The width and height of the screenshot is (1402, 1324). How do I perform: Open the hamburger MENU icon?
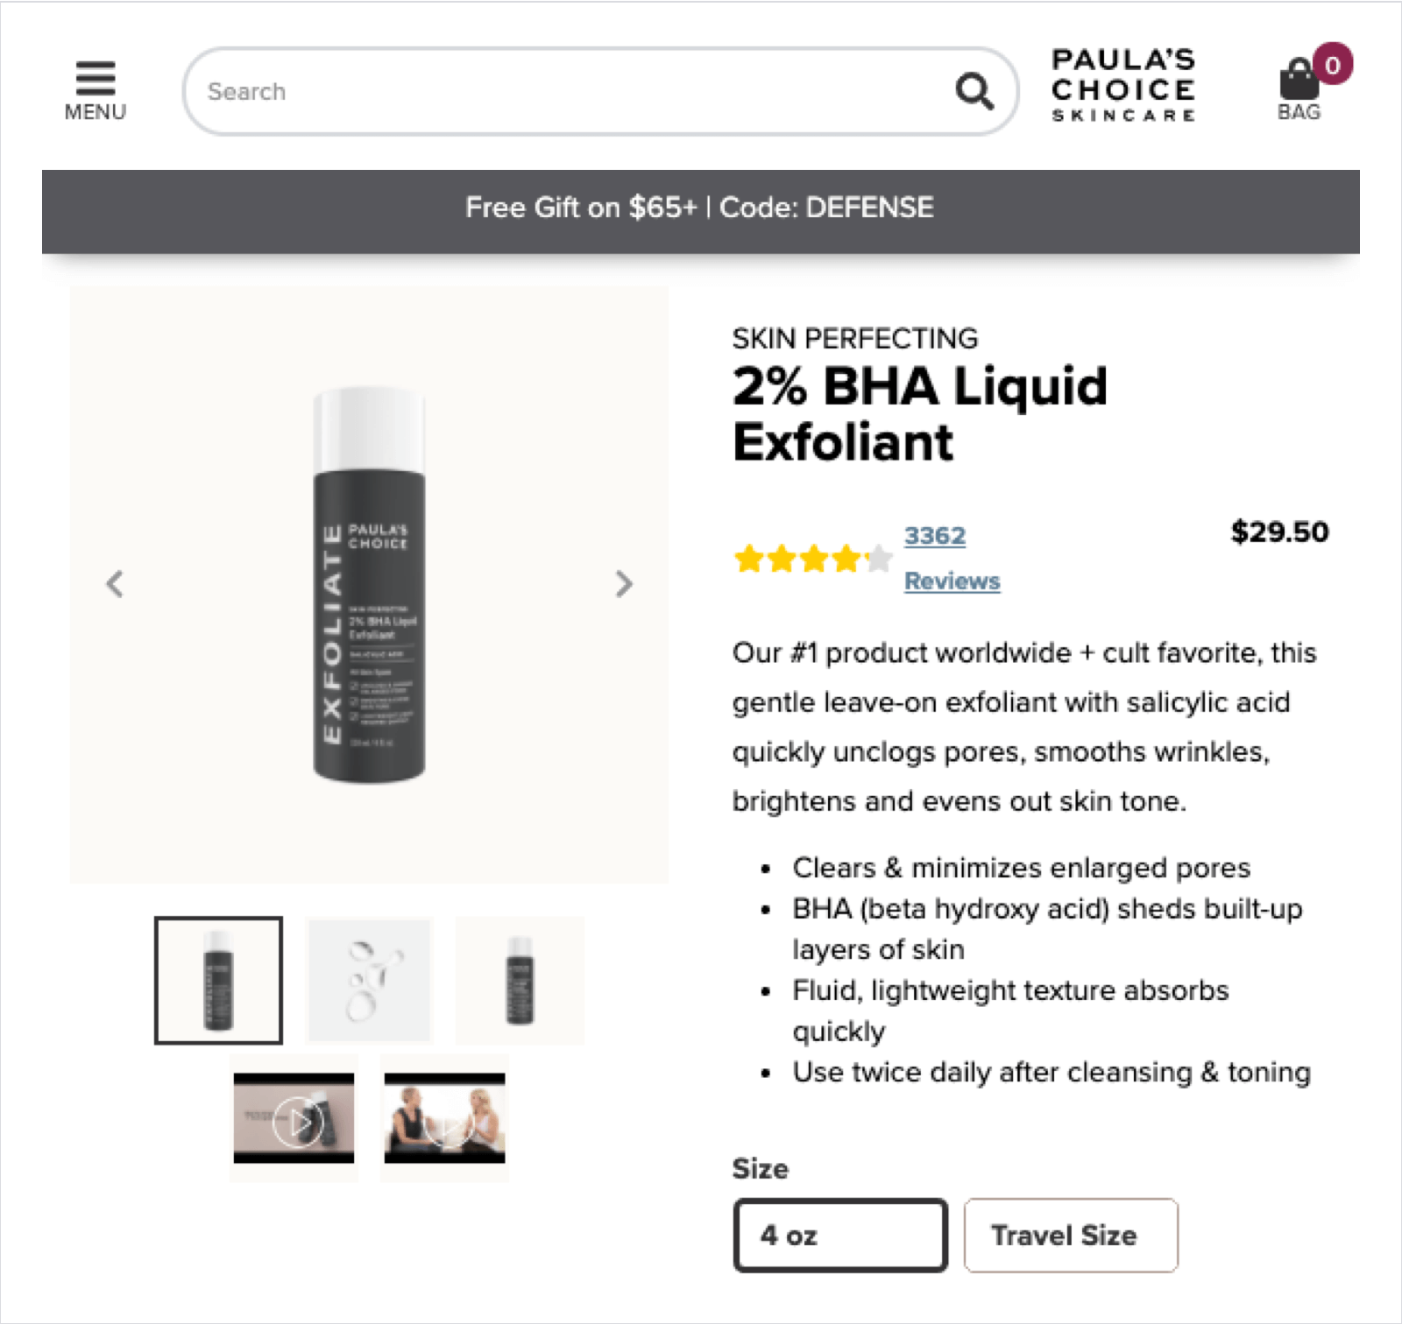[95, 89]
